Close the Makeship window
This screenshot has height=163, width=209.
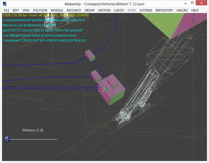(x=201, y=3)
